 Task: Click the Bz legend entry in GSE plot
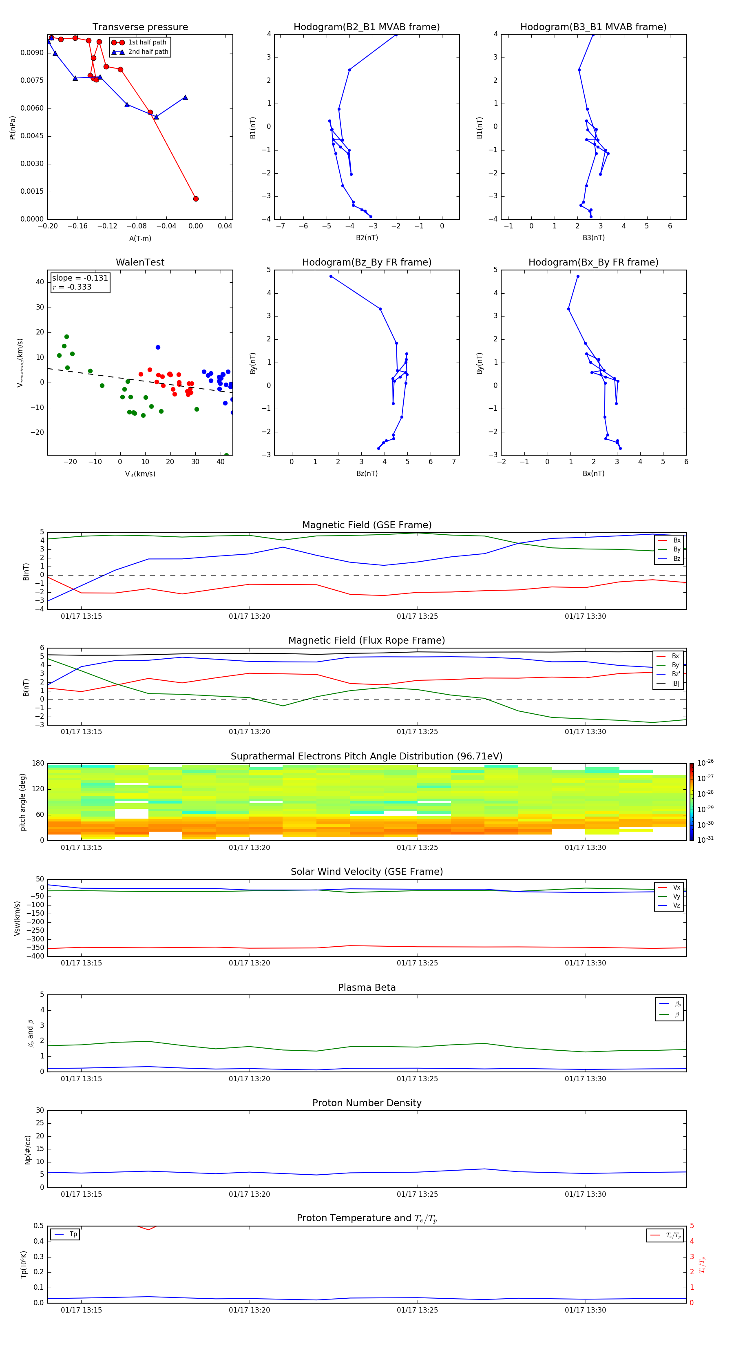[669, 558]
